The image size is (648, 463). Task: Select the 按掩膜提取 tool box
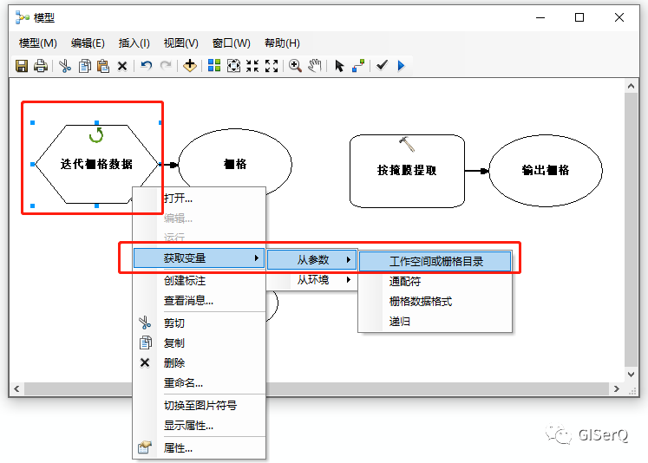coord(407,171)
